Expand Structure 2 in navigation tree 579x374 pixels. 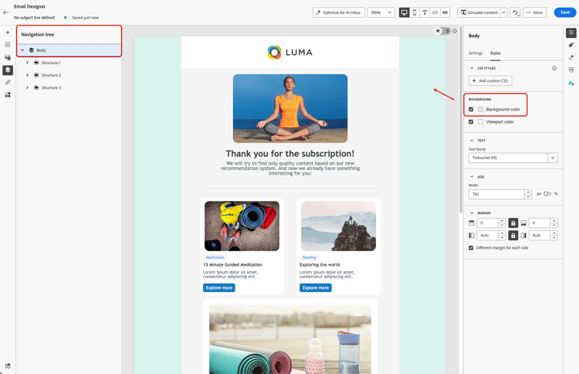27,76
